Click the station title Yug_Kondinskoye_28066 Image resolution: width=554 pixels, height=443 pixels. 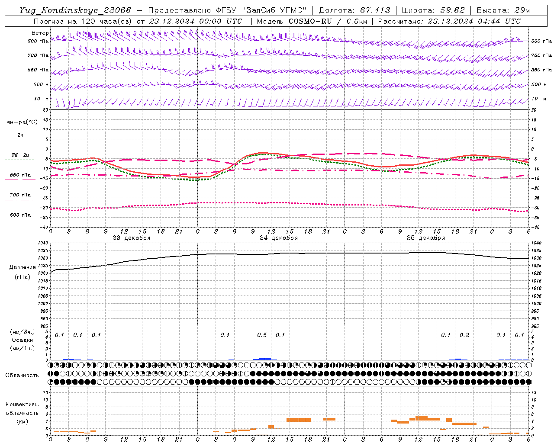click(x=75, y=10)
